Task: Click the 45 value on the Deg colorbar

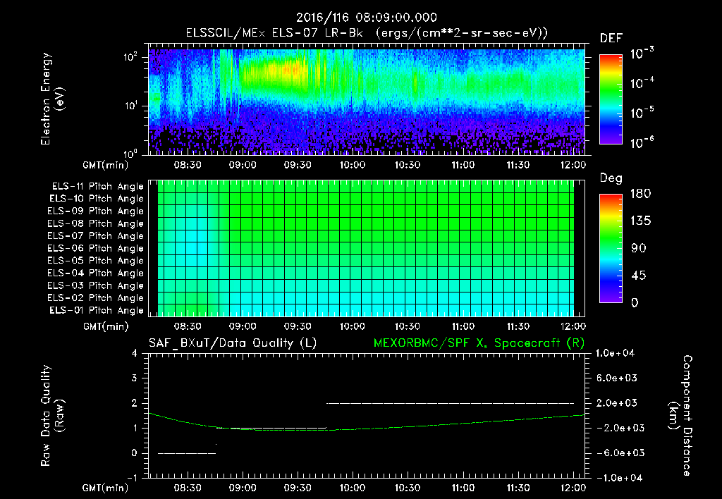Action: [637, 276]
